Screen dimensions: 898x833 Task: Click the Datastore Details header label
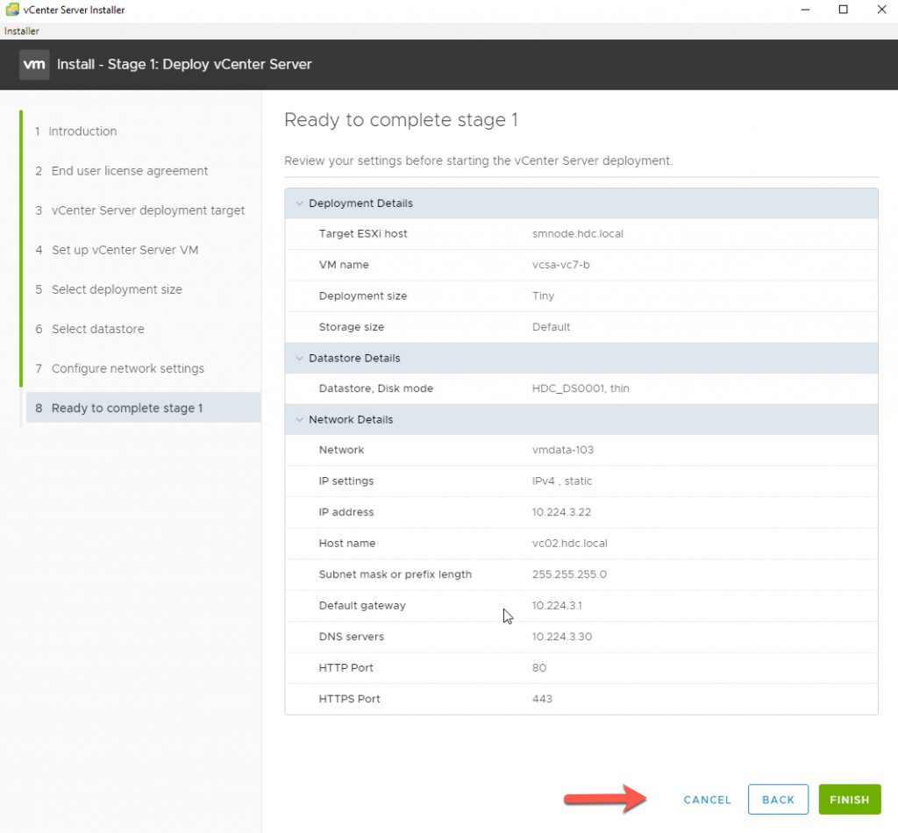point(354,359)
